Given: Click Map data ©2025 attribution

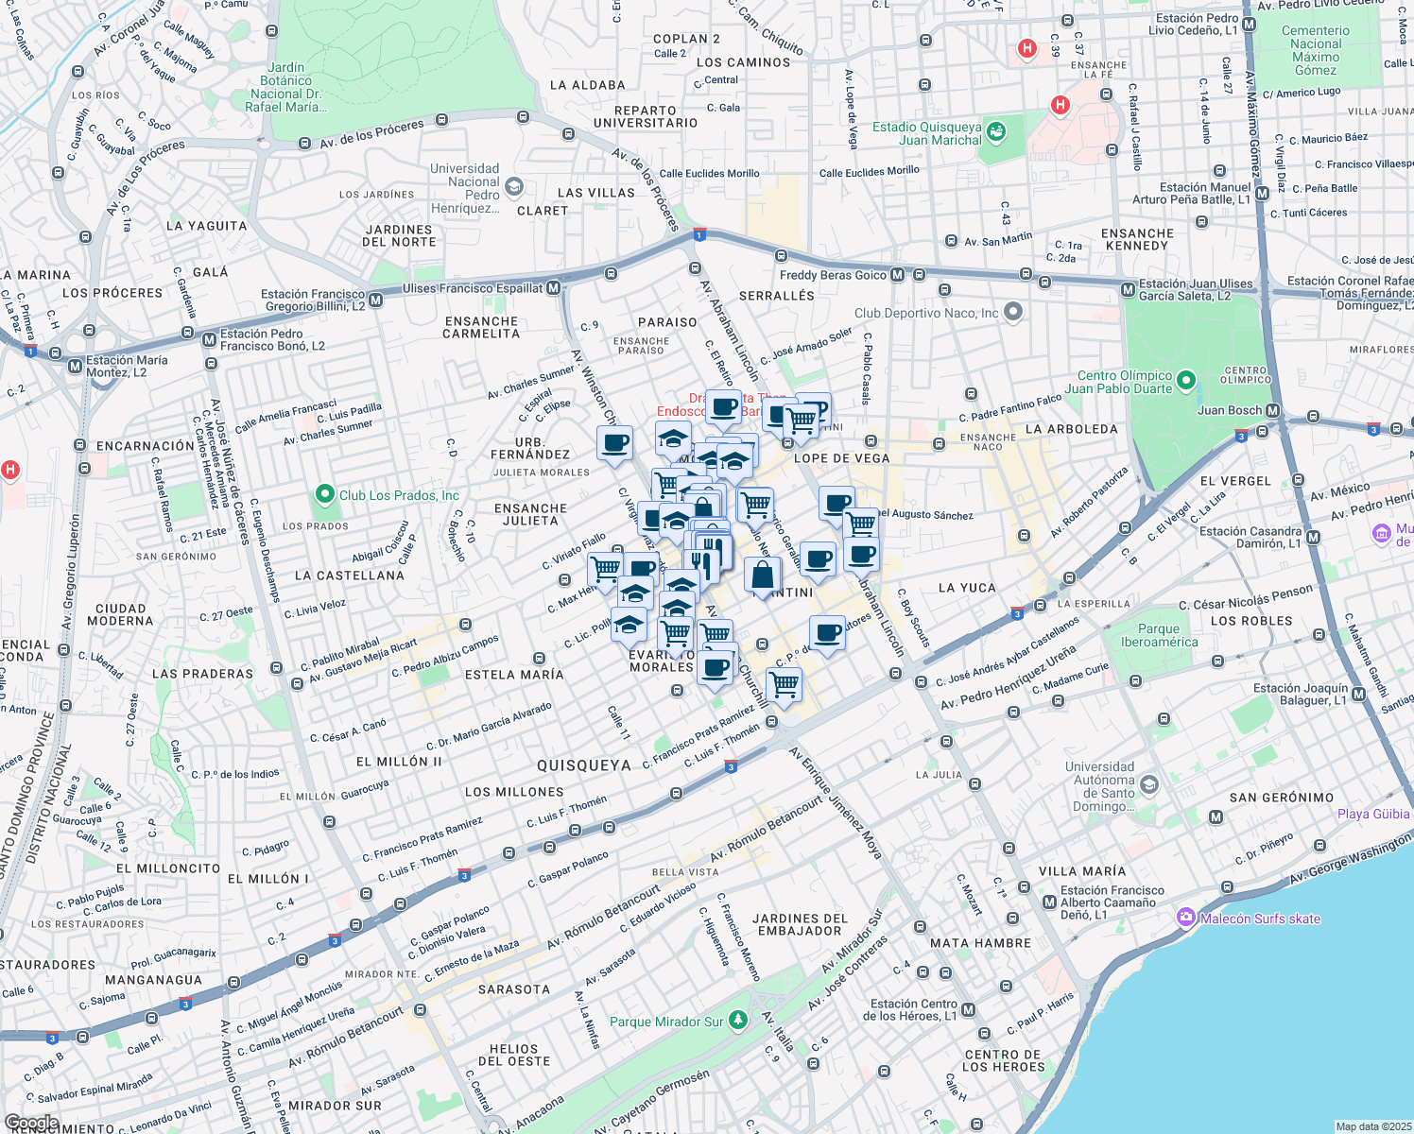Looking at the screenshot, I should click(x=1371, y=1126).
